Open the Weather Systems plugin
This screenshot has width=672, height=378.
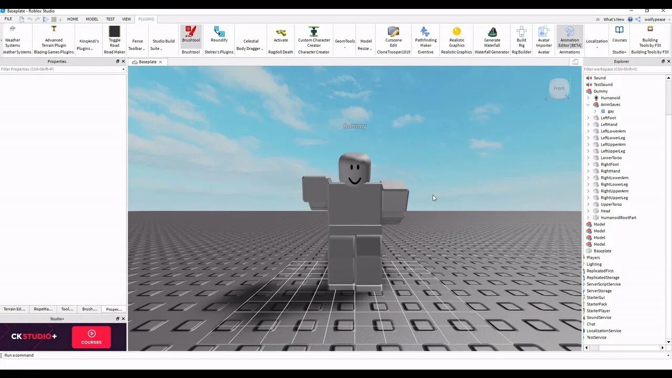tap(13, 37)
